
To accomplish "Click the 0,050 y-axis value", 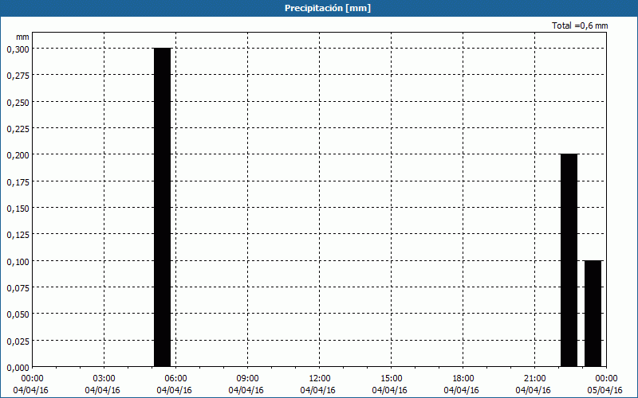I will (18, 314).
